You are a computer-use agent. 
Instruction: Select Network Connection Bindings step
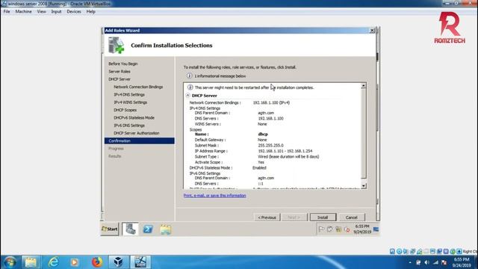click(x=138, y=87)
